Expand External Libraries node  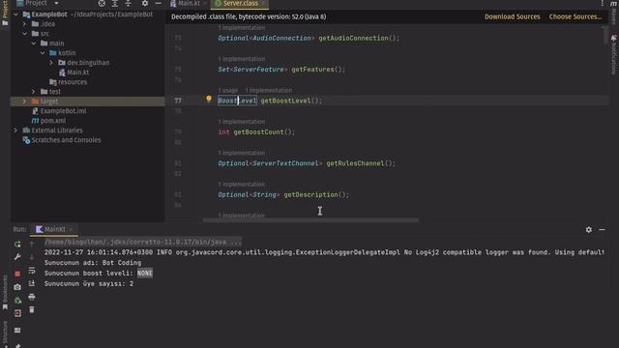(16, 130)
